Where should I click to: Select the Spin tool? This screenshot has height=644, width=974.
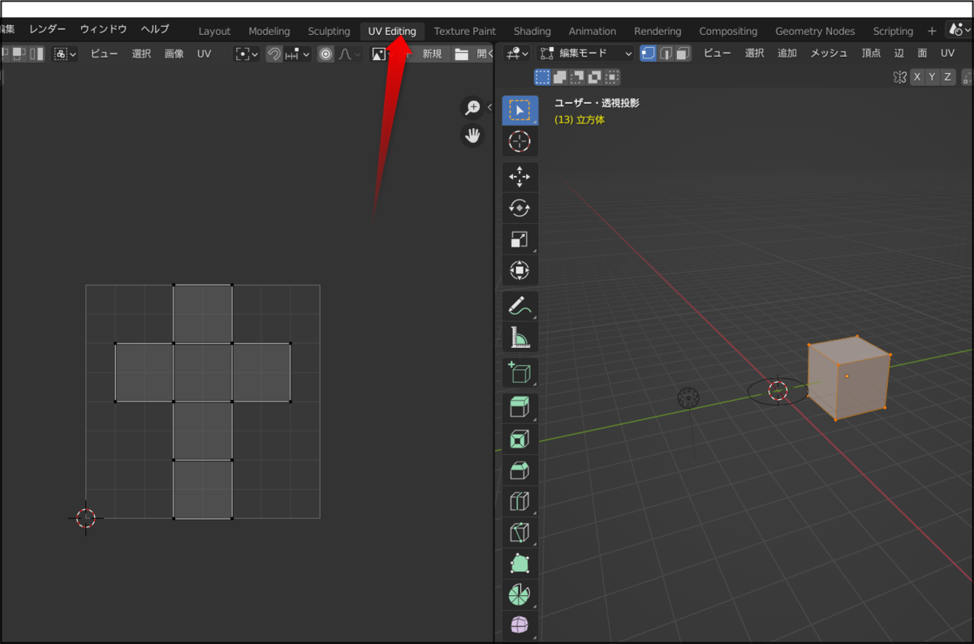(x=519, y=594)
